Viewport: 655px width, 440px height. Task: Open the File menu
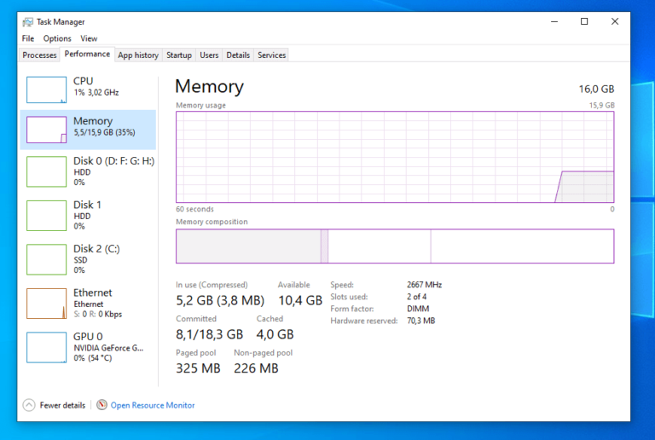click(28, 38)
